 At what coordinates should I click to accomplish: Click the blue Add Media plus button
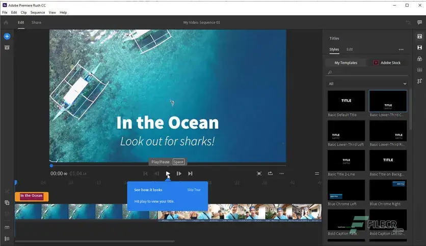pyautogui.click(x=7, y=36)
